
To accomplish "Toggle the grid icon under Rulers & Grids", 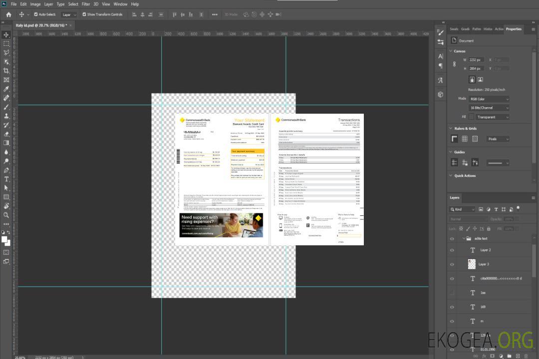I will pyautogui.click(x=465, y=139).
